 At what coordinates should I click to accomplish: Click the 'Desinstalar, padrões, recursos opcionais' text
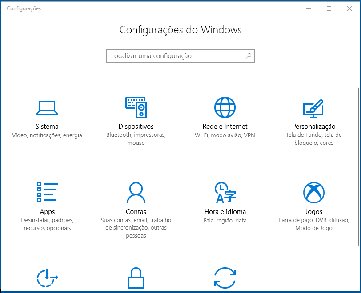pos(47,224)
